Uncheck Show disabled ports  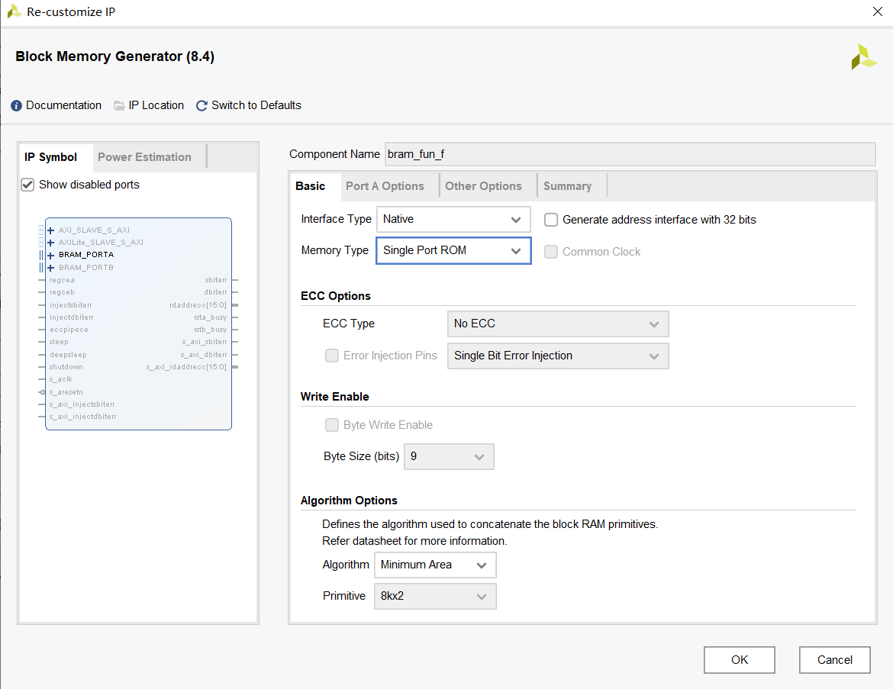(x=28, y=185)
